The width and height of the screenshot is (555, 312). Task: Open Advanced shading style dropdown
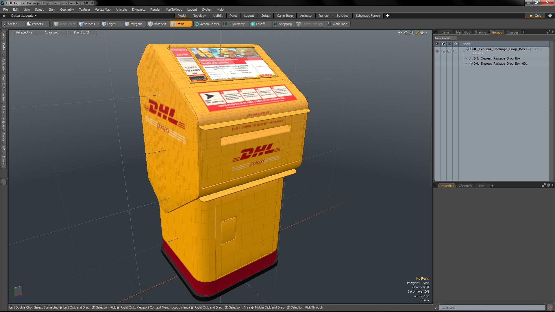(x=51, y=33)
